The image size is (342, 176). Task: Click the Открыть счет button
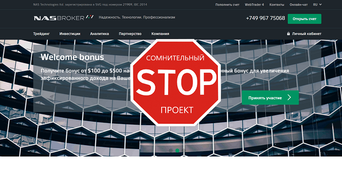click(x=304, y=19)
